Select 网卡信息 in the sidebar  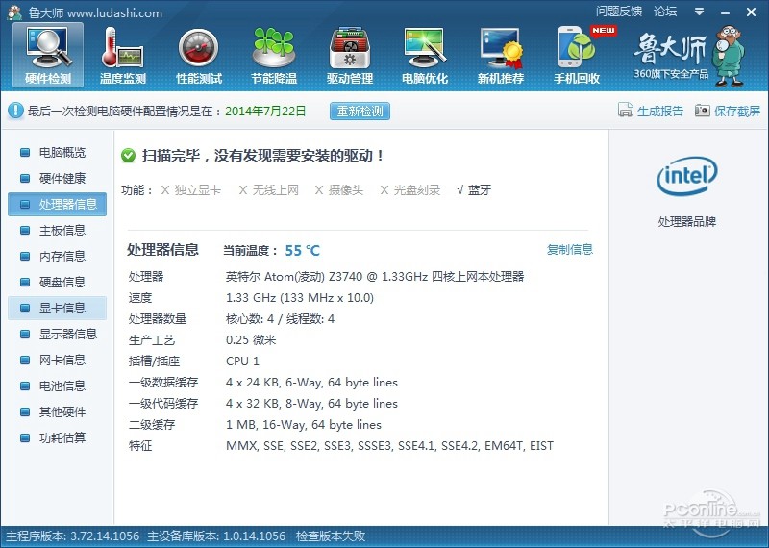click(x=58, y=361)
